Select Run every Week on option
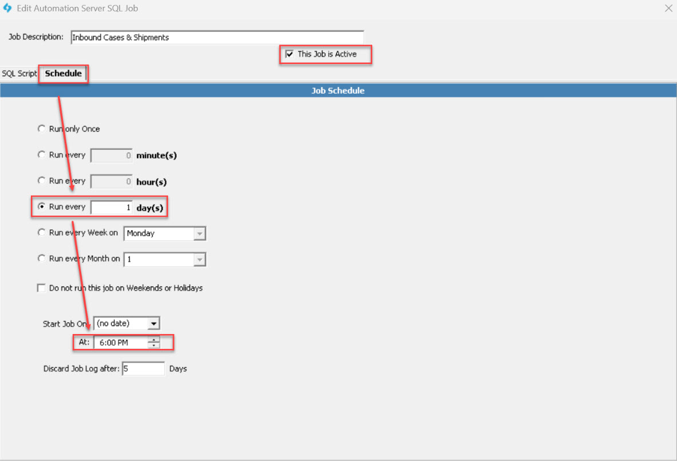The width and height of the screenshot is (677, 461). click(41, 233)
